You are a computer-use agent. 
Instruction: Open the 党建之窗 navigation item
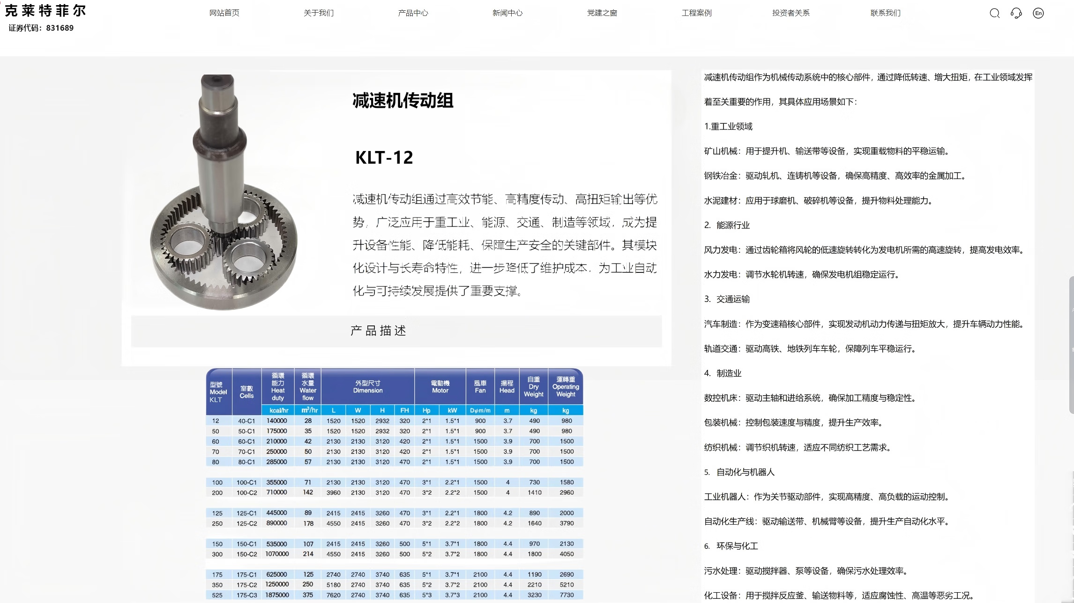(602, 13)
